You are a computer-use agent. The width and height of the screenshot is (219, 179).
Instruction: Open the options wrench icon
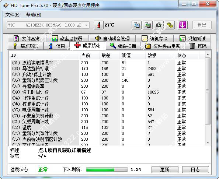[x=170, y=25]
